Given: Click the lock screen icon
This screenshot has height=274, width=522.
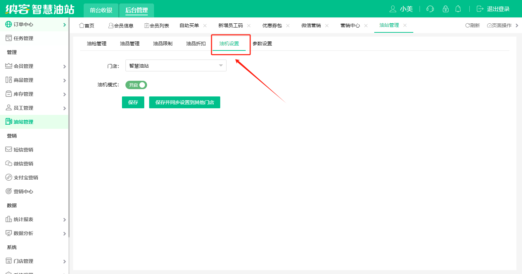Looking at the screenshot, I should coord(445,9).
